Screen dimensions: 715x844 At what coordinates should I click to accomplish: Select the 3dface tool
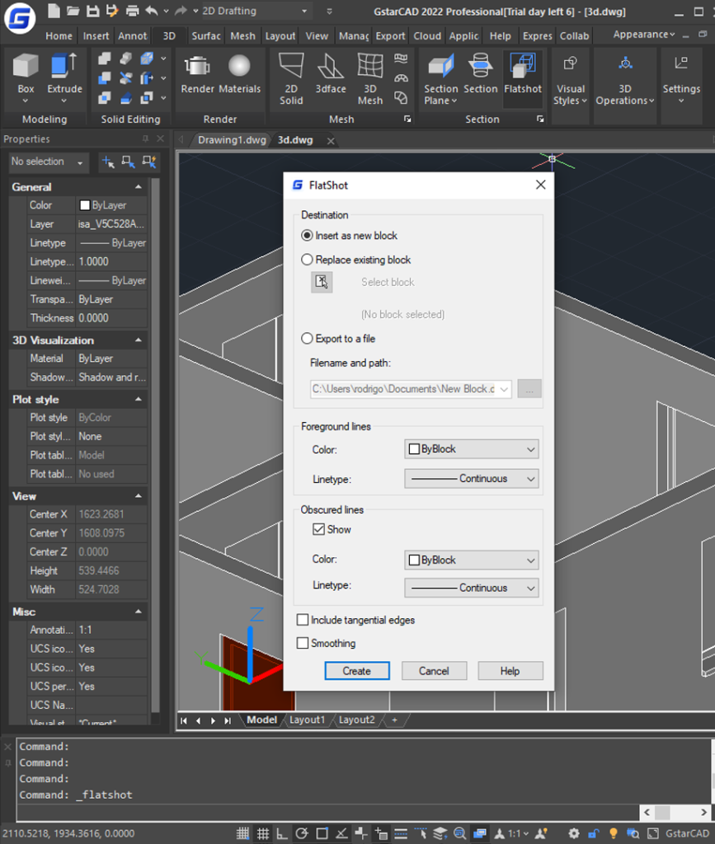click(331, 73)
